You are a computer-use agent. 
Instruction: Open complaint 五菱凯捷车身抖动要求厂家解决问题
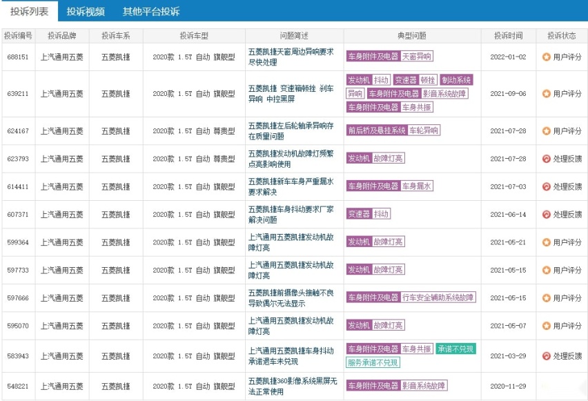coord(291,215)
